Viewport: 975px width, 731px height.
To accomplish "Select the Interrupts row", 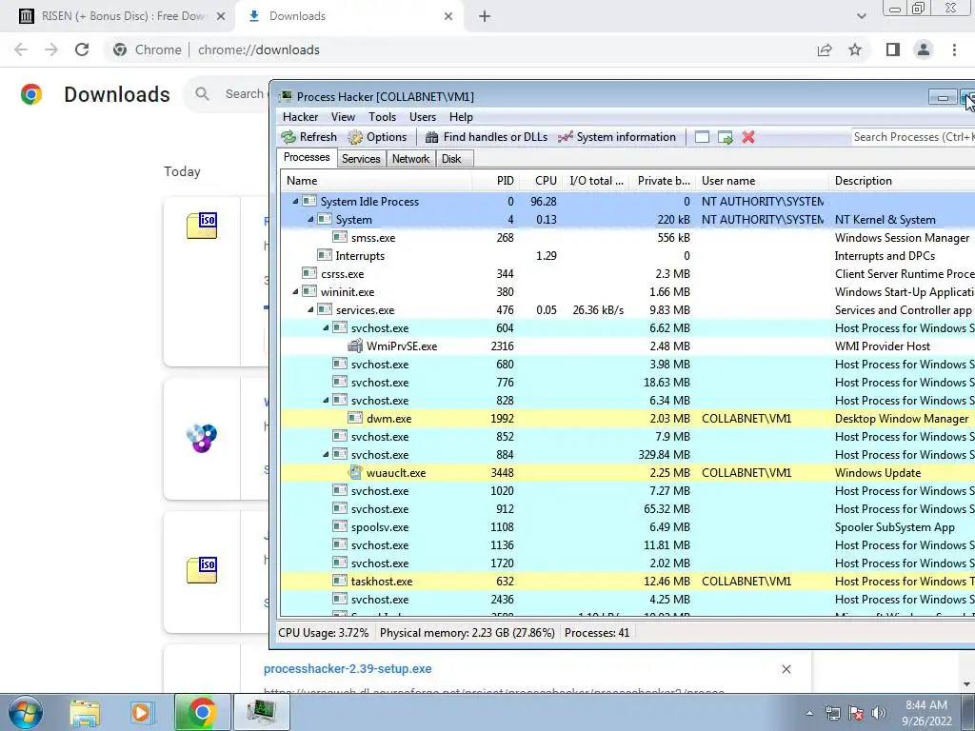I will point(627,255).
